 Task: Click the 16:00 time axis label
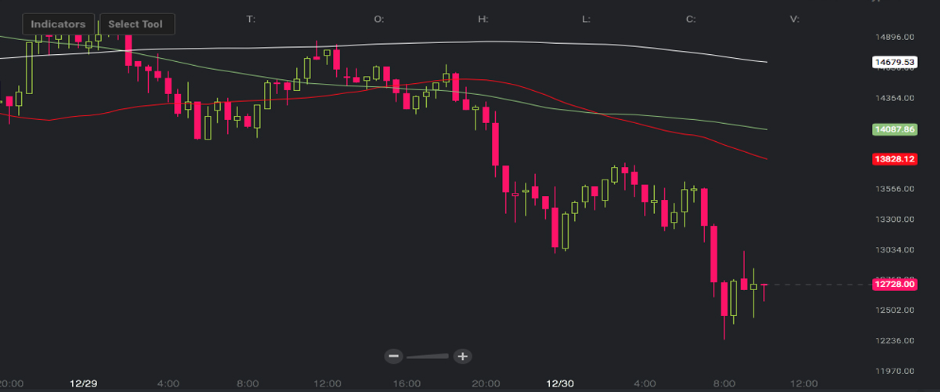pyautogui.click(x=407, y=383)
